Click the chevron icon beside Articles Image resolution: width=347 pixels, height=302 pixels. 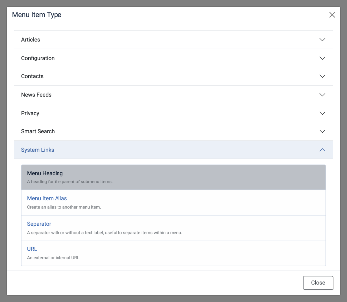pos(322,40)
